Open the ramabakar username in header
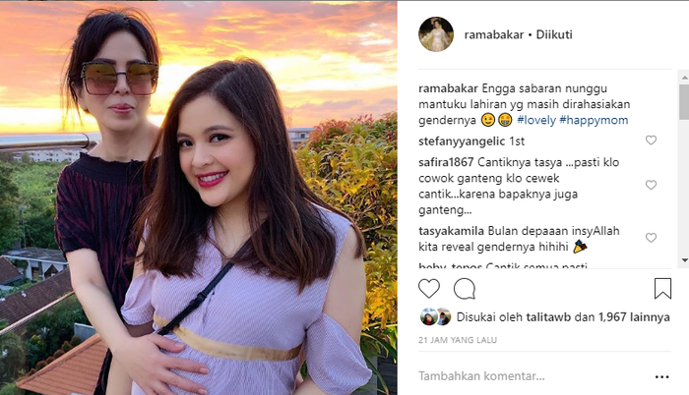The image size is (689, 395). tap(494, 34)
